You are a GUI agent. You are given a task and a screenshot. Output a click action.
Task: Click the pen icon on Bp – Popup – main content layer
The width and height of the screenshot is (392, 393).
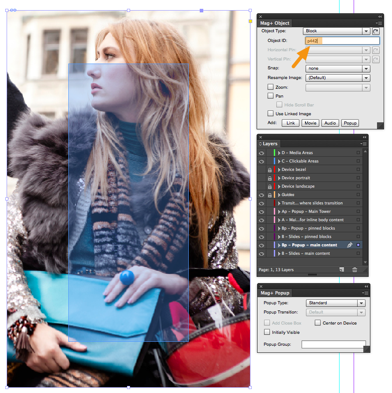coord(350,245)
